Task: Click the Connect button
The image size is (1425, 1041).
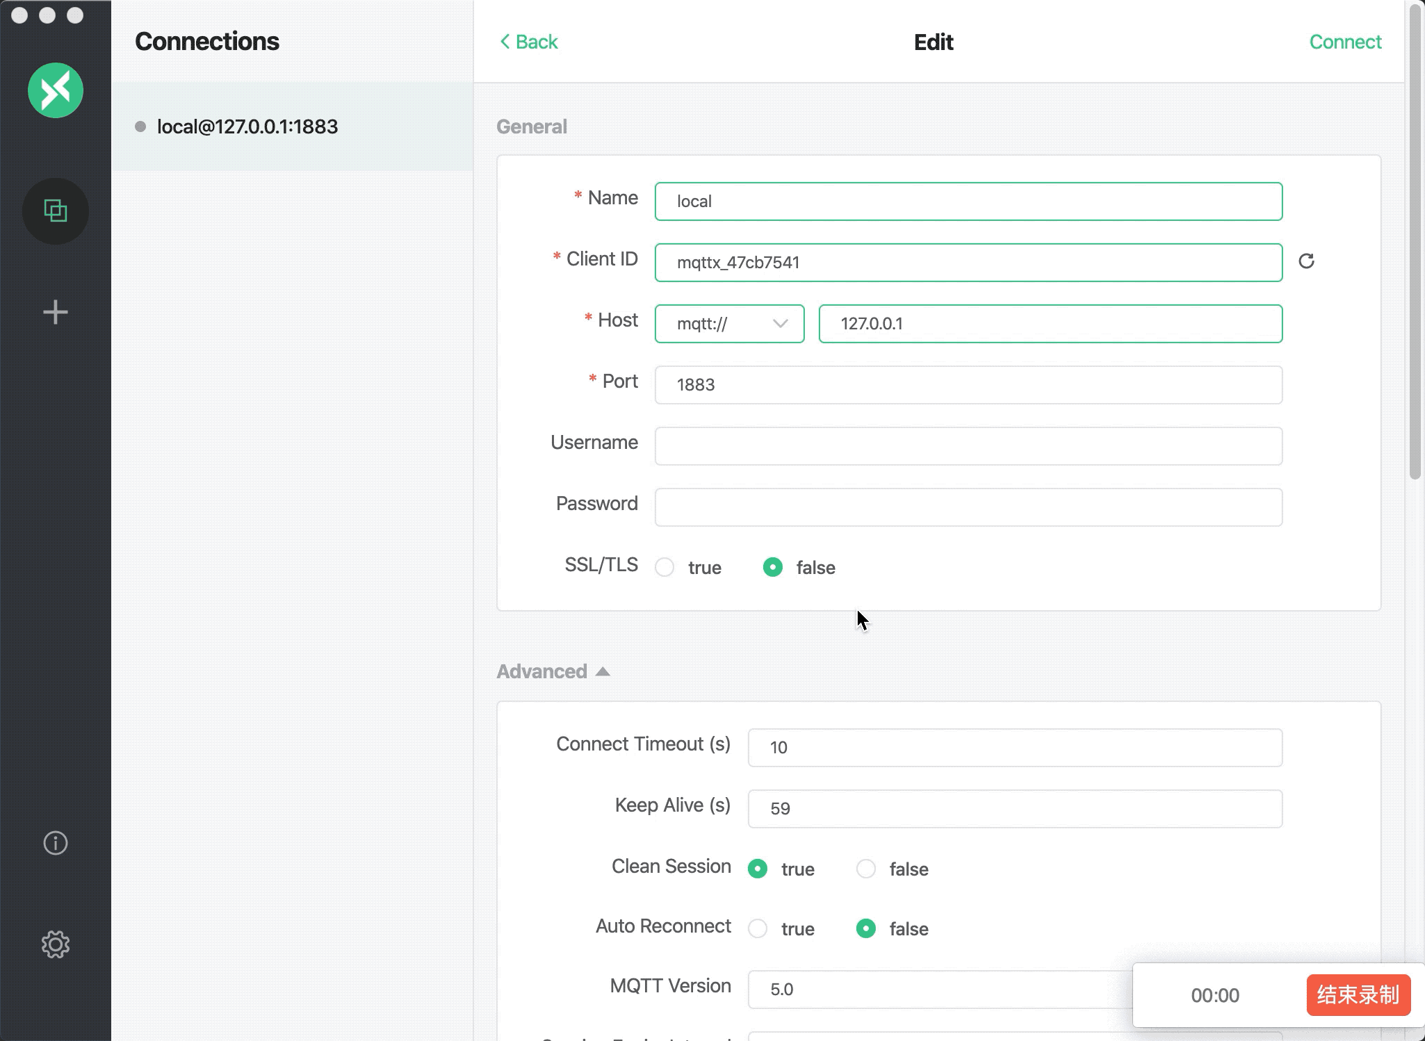Action: click(x=1344, y=42)
